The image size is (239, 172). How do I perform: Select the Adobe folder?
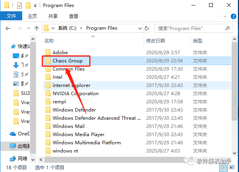click(x=60, y=52)
